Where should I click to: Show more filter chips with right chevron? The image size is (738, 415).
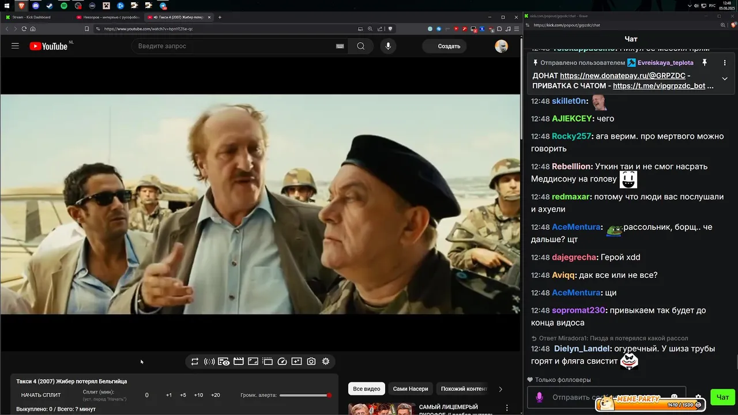pyautogui.click(x=500, y=389)
